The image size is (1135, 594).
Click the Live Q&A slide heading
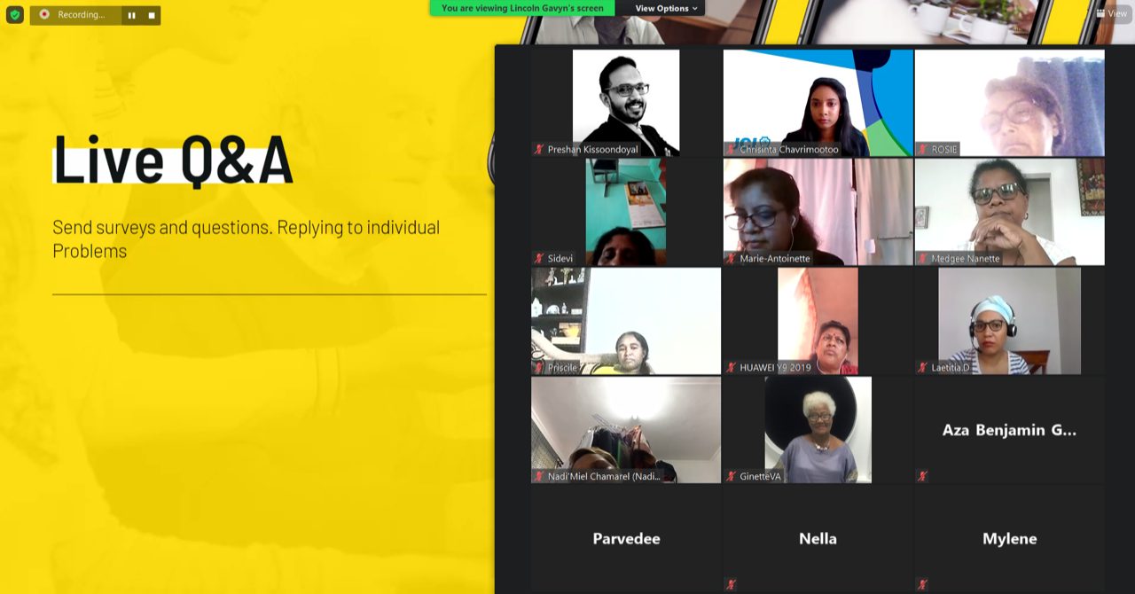tap(173, 160)
